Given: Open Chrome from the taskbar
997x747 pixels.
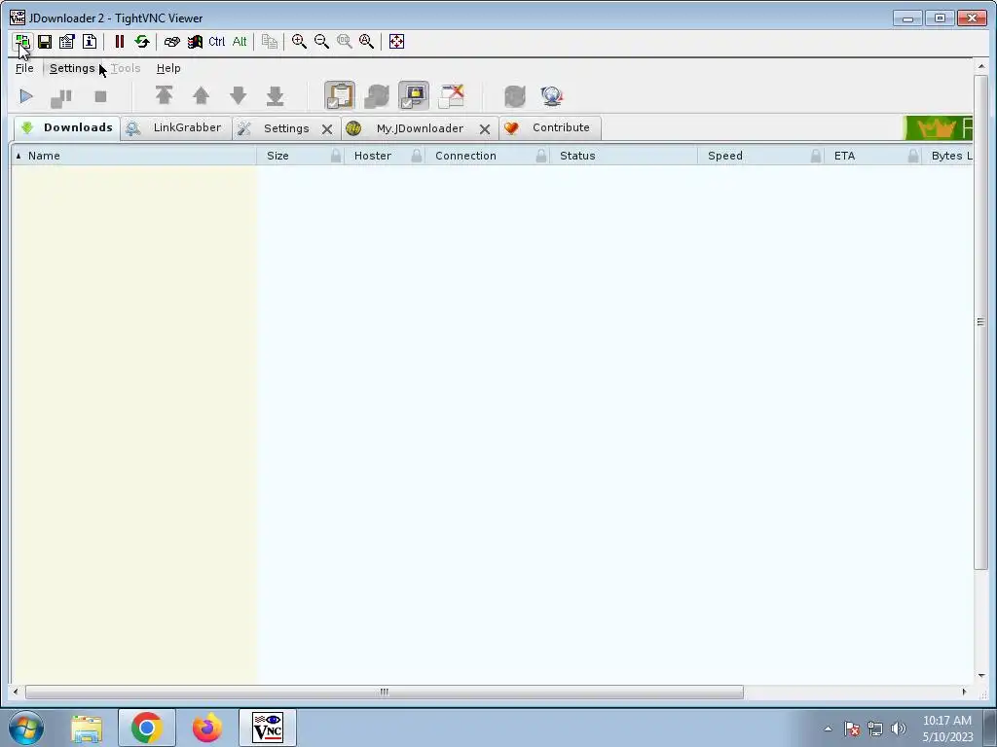Looking at the screenshot, I should click(147, 728).
